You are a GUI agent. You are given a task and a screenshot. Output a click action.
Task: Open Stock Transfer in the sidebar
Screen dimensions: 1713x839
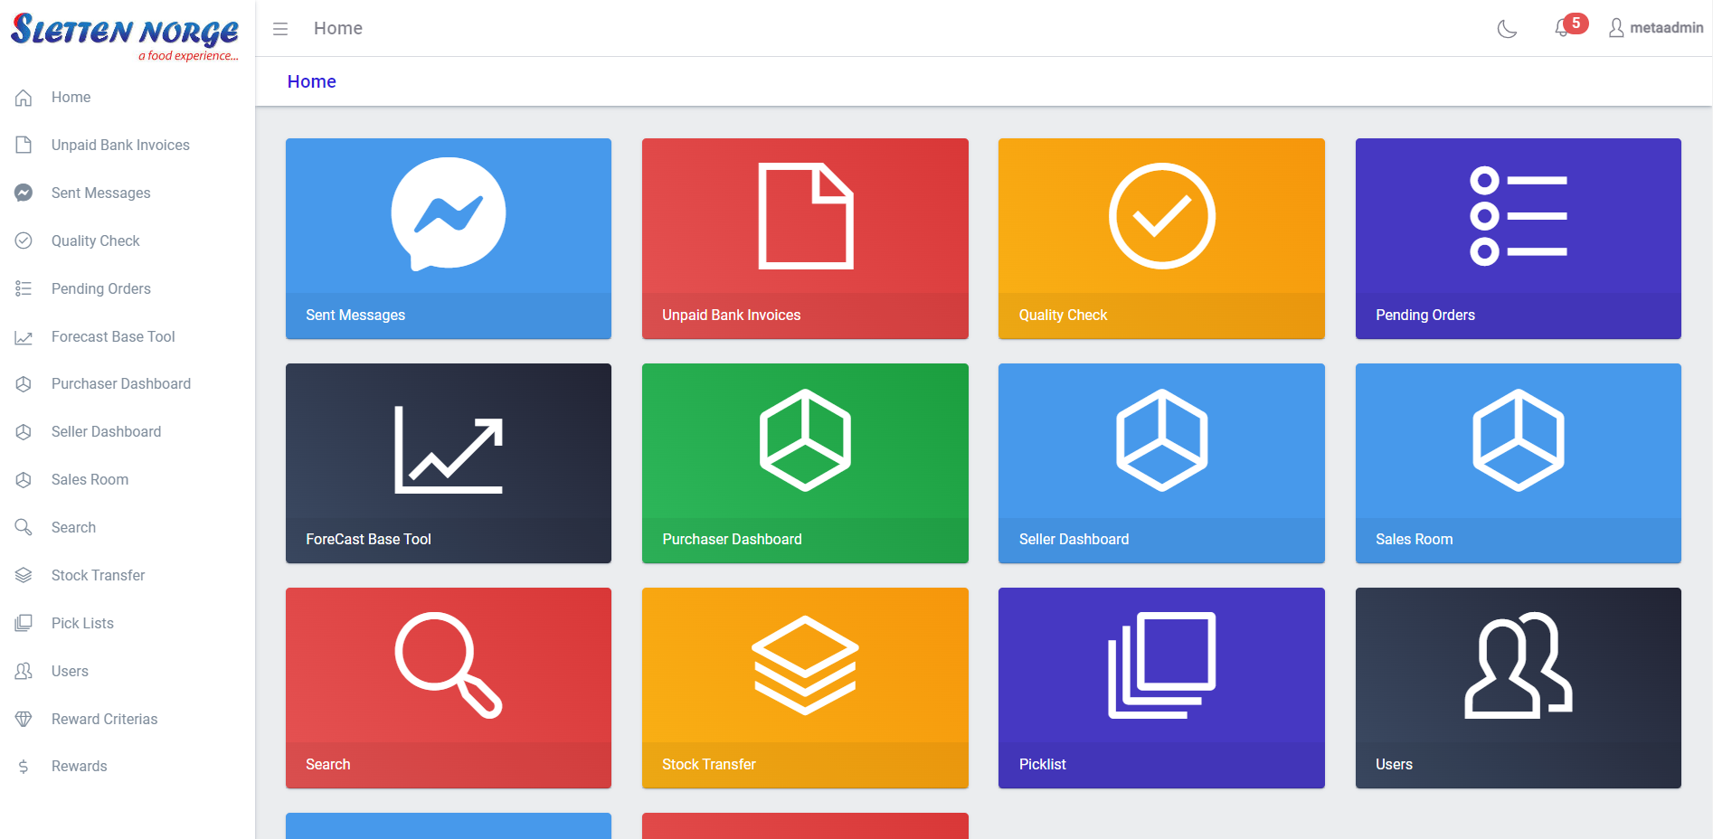tap(98, 575)
